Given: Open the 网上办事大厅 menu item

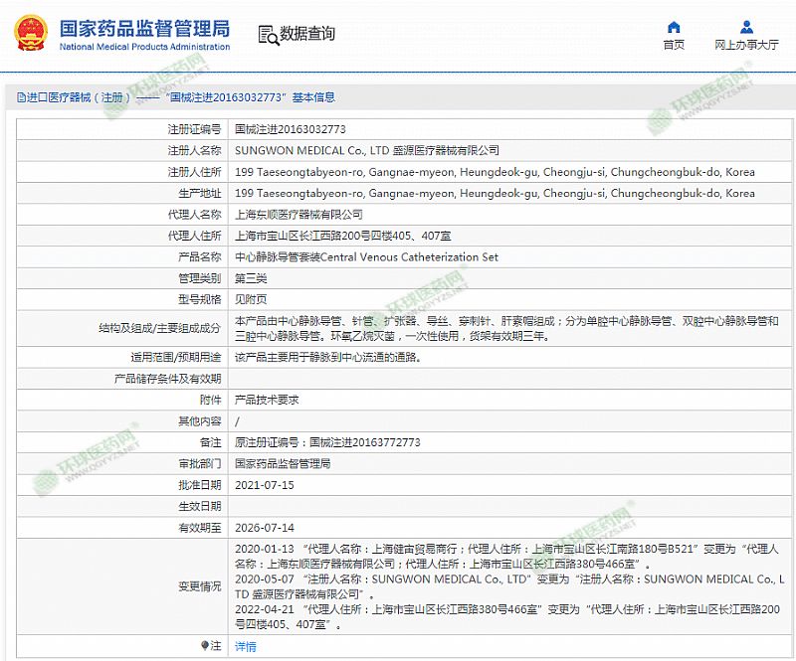Looking at the screenshot, I should tap(746, 45).
